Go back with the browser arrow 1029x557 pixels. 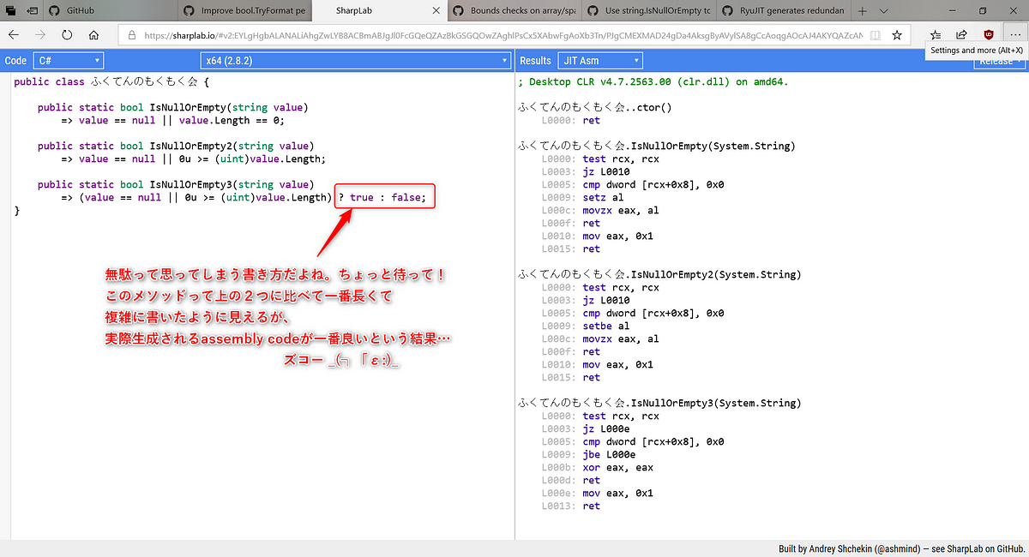(x=14, y=35)
